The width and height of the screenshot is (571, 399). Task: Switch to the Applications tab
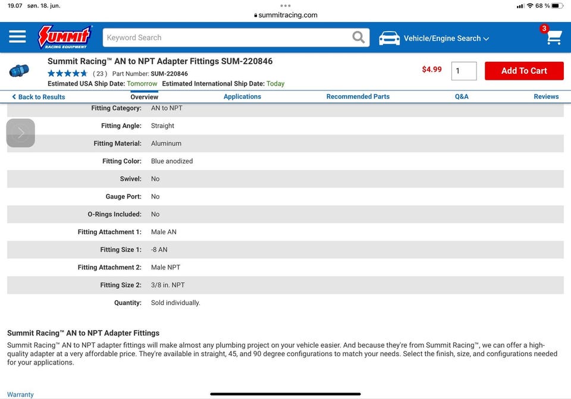point(242,96)
